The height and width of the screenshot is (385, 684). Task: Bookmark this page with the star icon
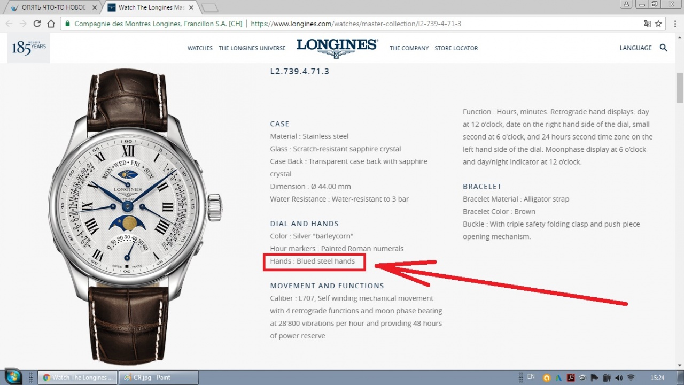pos(659,24)
